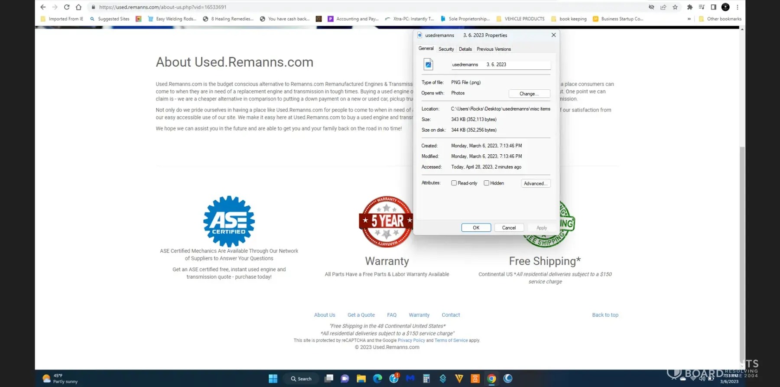
Task: Switch to the General tab
Action: coord(426,49)
